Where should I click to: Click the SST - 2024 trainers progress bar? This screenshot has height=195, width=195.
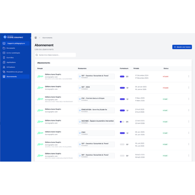[122, 88]
